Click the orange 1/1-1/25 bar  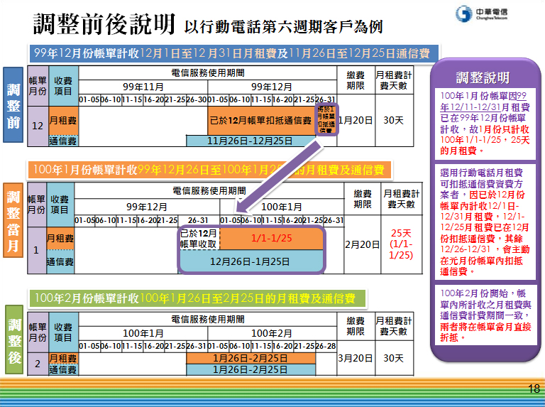[272, 238]
